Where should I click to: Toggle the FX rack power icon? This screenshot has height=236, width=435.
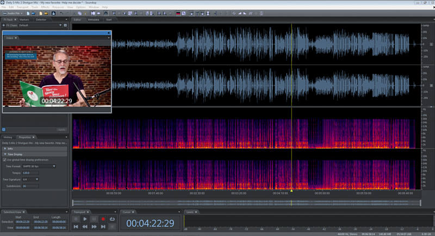pos(4,129)
